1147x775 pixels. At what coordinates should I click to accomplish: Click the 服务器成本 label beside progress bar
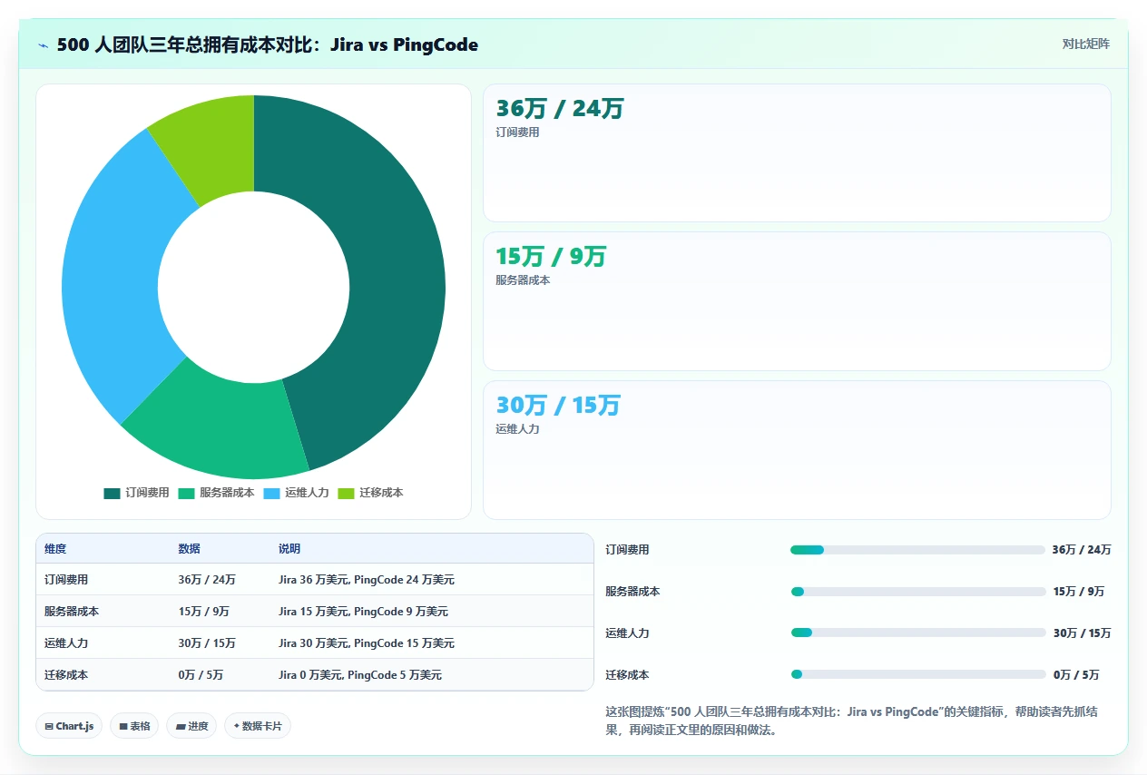[x=632, y=592]
